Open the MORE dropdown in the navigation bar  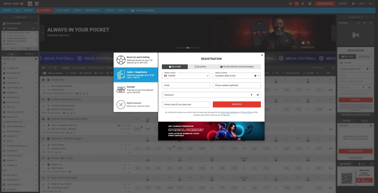[x=123, y=10]
